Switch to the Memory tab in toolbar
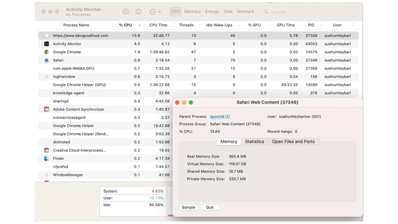Screen dimensions: 398x224 [192, 12]
